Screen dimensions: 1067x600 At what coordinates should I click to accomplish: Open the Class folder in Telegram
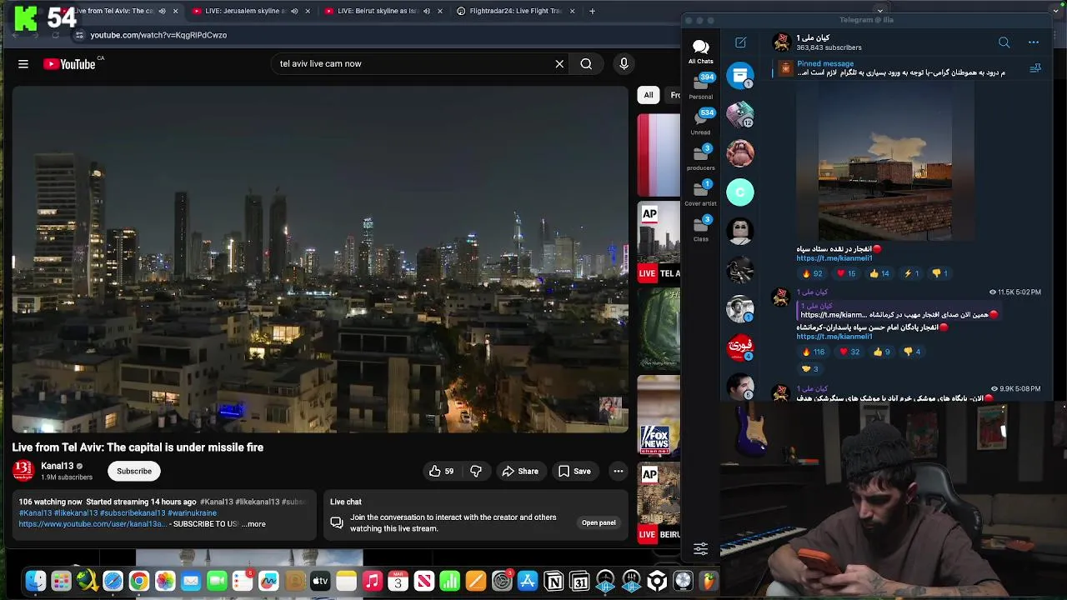700,228
